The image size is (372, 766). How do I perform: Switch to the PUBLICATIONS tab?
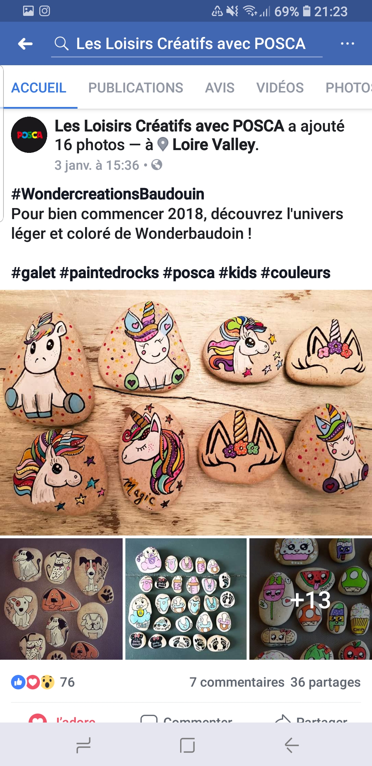[x=136, y=88]
